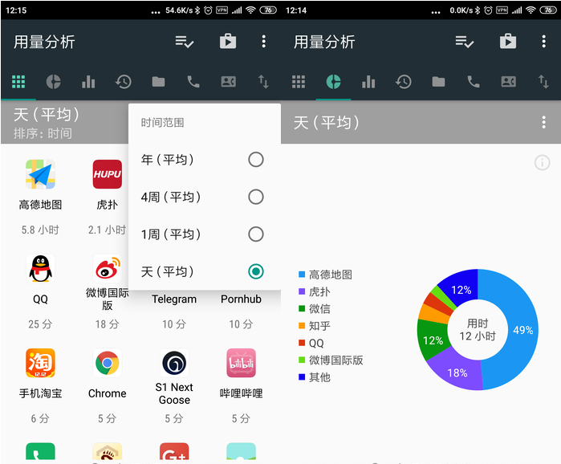This screenshot has height=464, width=561.
Task: Open overflow menu in left screen header
Action: click(x=264, y=42)
